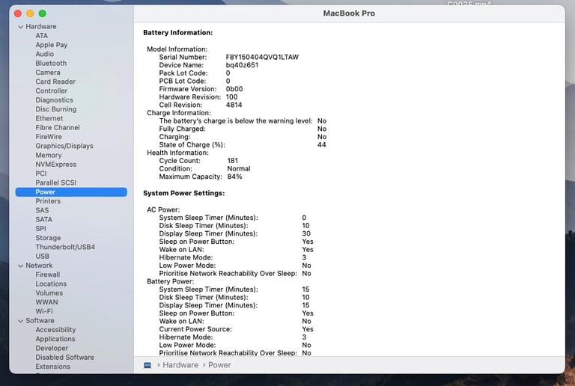Open Locations under Network
This screenshot has height=386, width=575.
pyautogui.click(x=51, y=284)
